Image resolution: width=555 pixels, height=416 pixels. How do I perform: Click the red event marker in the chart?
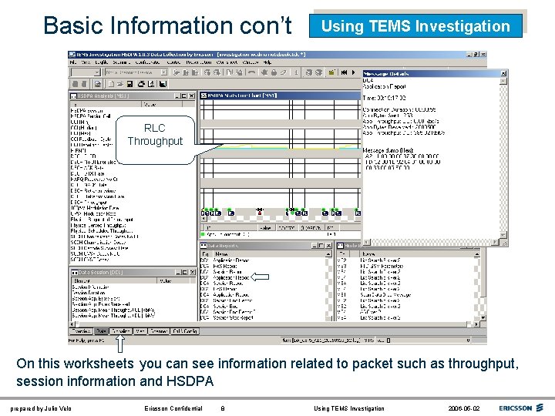[x=260, y=212]
